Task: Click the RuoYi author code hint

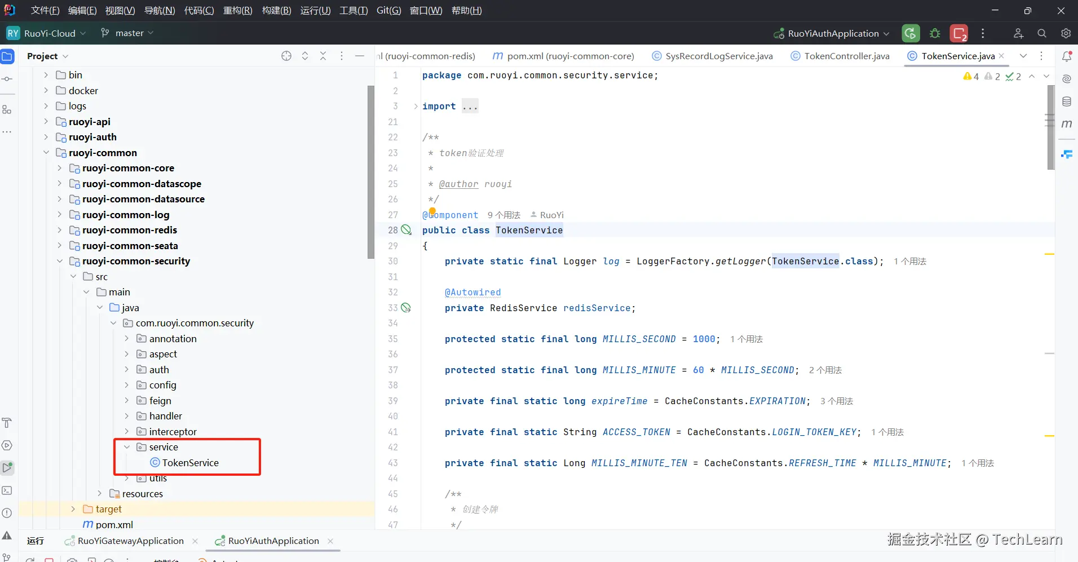Action: pyautogui.click(x=547, y=215)
